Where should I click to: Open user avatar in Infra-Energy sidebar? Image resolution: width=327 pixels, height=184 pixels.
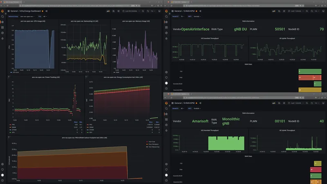coord(2,175)
